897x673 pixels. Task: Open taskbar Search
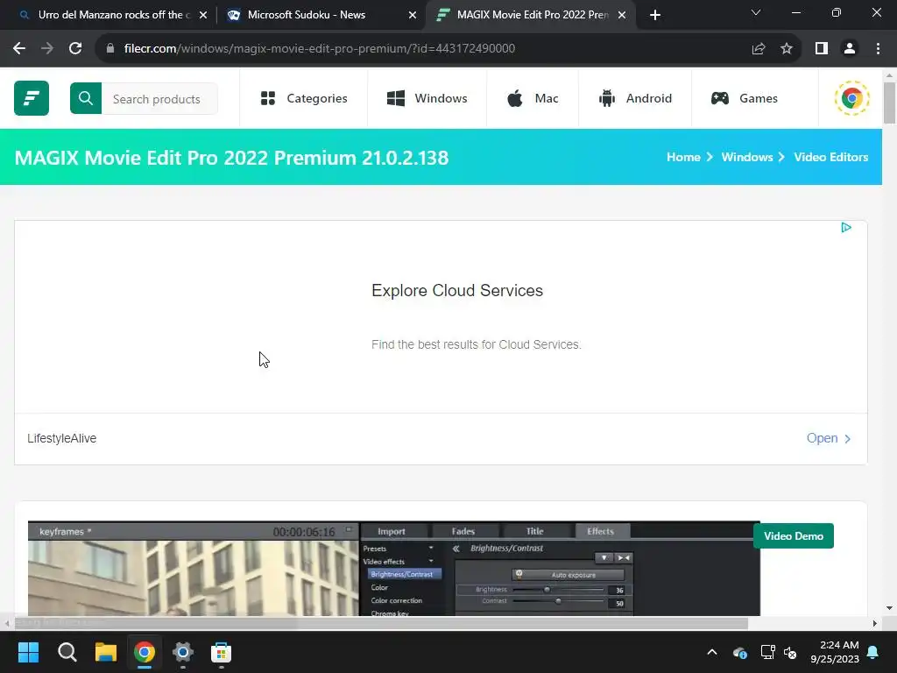point(67,652)
